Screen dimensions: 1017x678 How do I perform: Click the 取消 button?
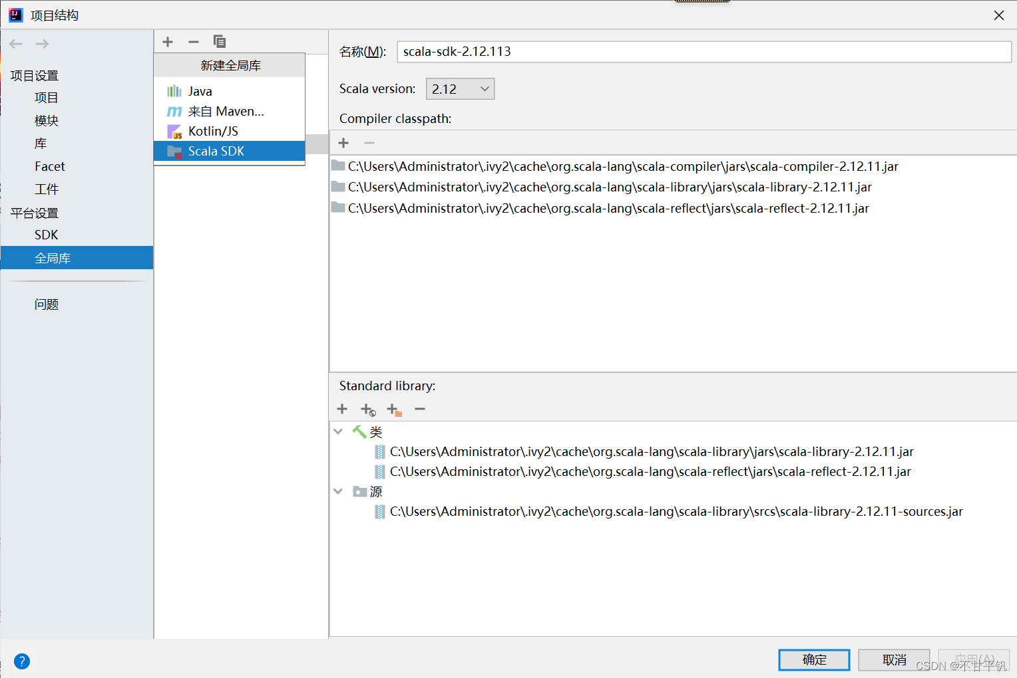(x=894, y=659)
